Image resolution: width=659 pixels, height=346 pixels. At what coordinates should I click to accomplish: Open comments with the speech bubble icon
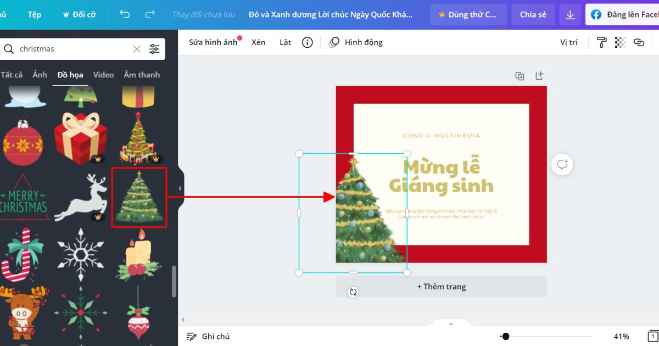pos(562,164)
